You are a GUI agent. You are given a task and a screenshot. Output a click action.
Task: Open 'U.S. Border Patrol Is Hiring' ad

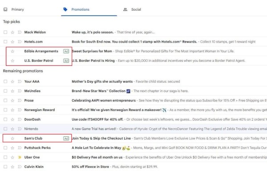(93, 61)
